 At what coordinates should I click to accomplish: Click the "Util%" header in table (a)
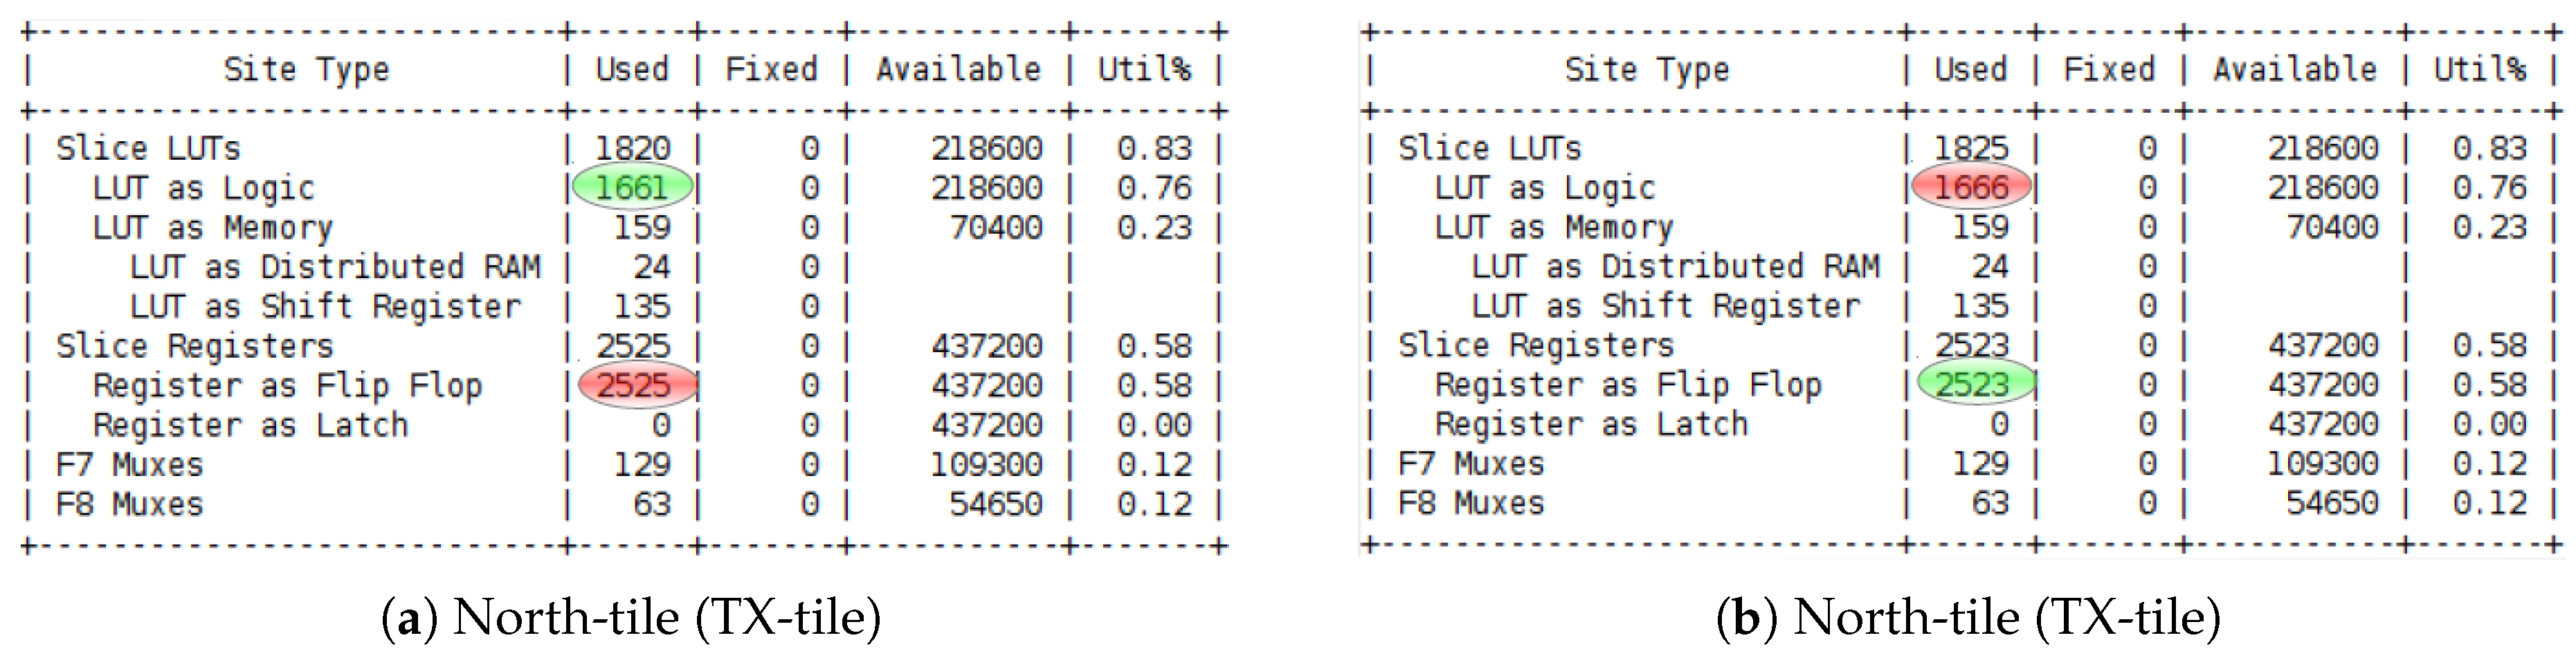(x=1145, y=69)
